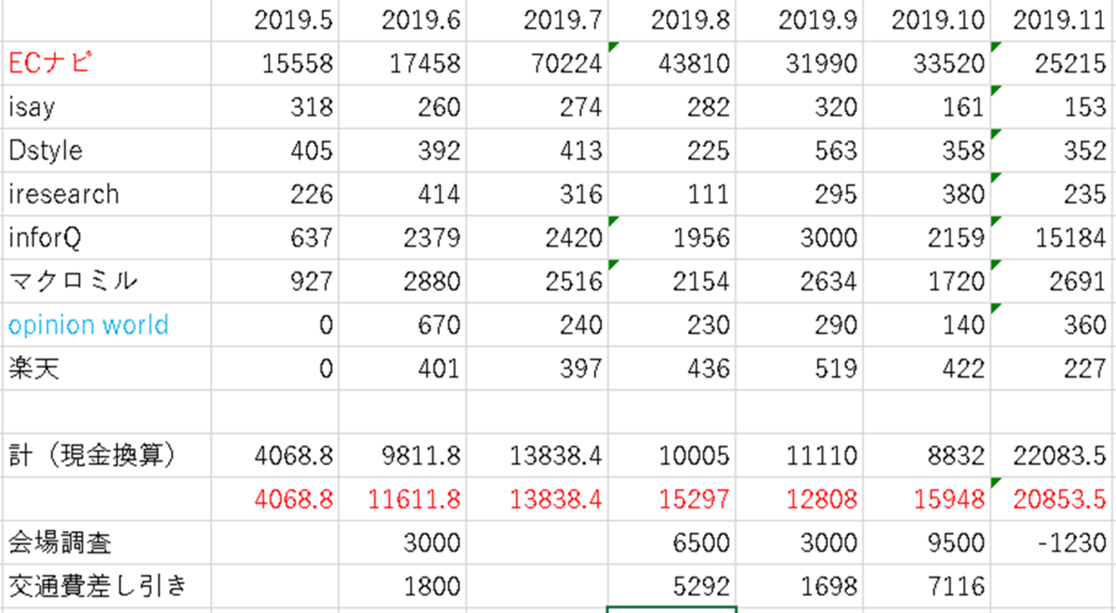Click the isay row label

click(x=31, y=107)
